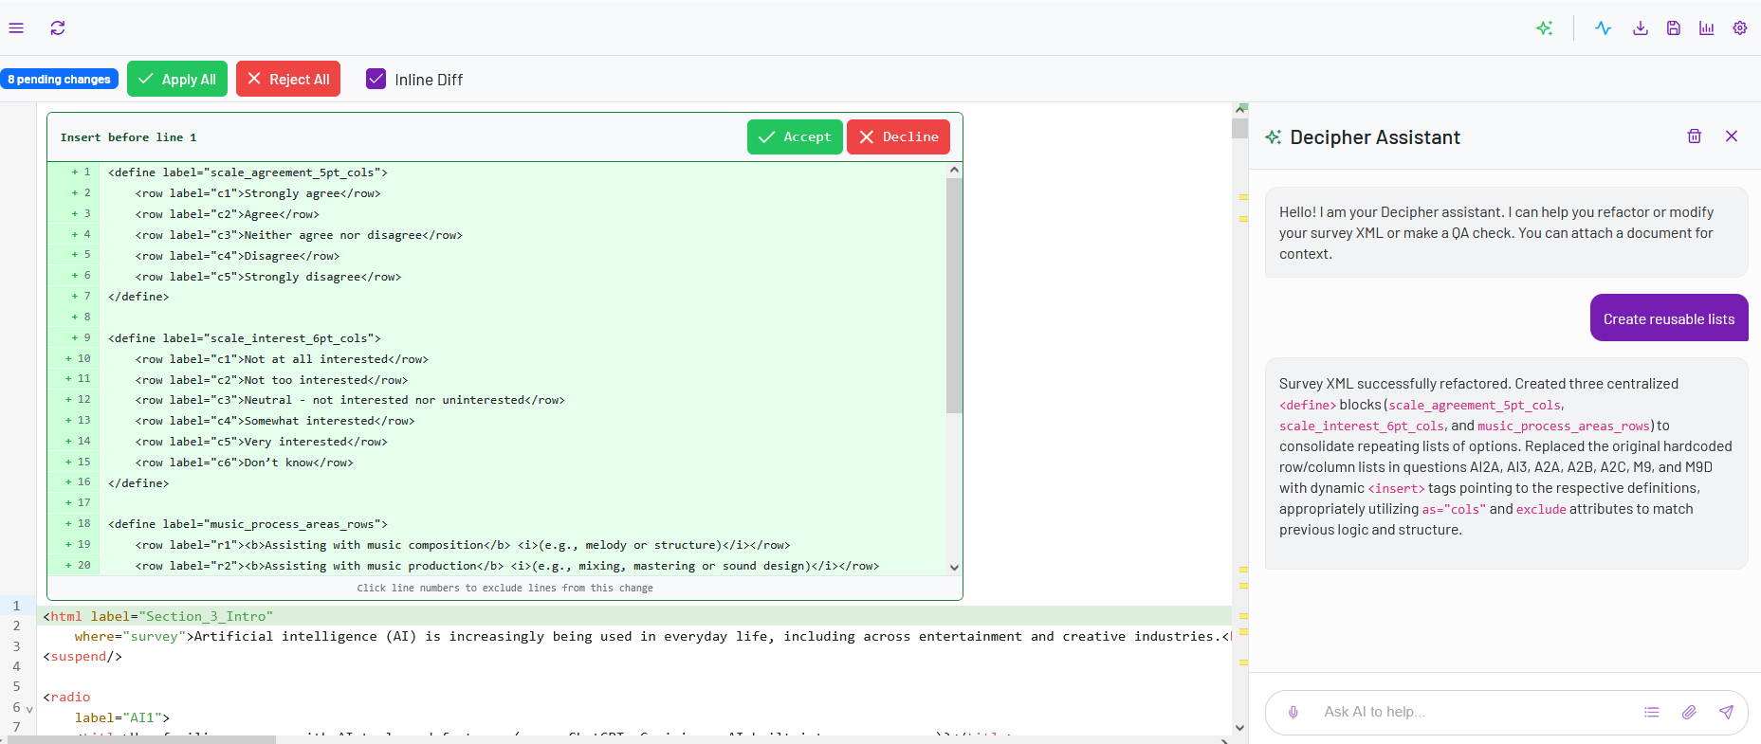The height and width of the screenshot is (744, 1761).
Task: Open the list options icon in chat input
Action: click(1652, 712)
